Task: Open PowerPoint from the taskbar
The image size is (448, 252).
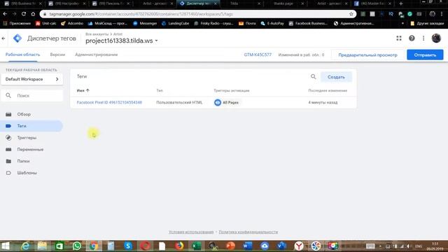Action: coord(230,246)
